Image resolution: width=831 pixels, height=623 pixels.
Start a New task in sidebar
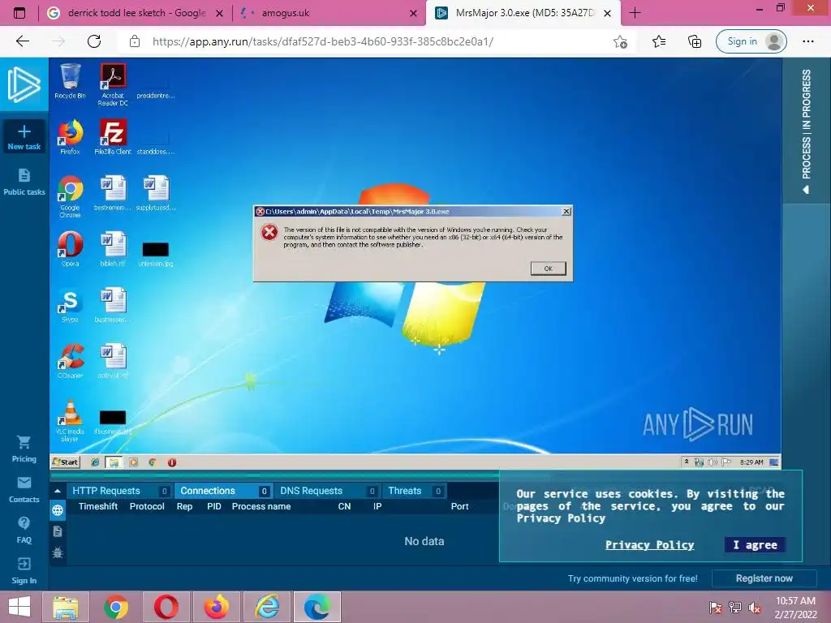point(24,137)
